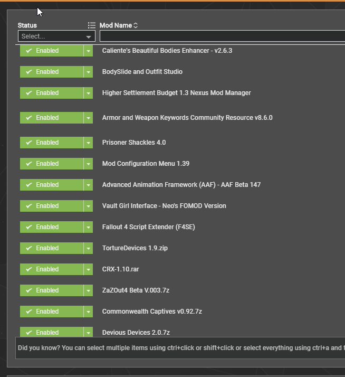Expand status arrow for BodySlide and Outfit Studio
Screen dimensions: 345x377
coord(88,72)
